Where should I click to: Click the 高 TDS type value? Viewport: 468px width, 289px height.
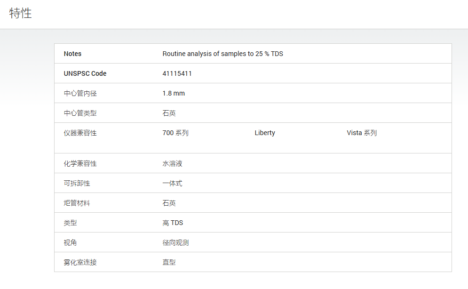pos(173,223)
